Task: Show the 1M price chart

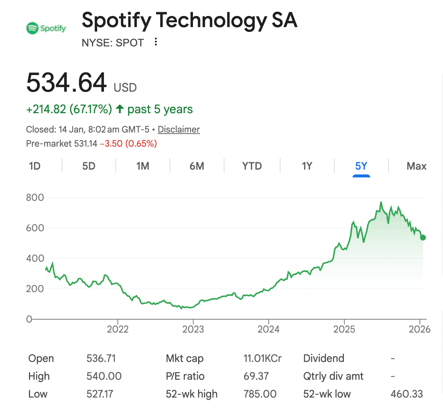Action: tap(143, 166)
